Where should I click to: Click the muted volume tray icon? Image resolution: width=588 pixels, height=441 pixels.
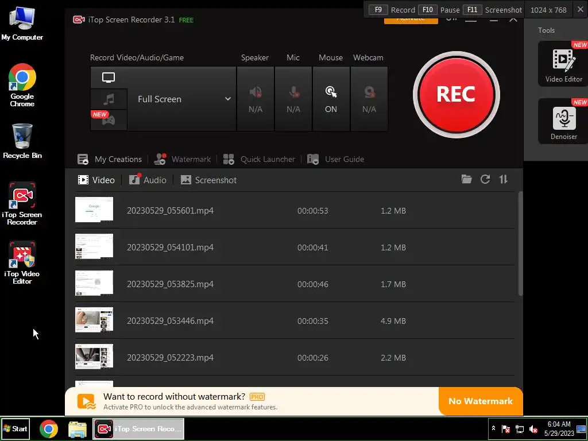(533, 429)
